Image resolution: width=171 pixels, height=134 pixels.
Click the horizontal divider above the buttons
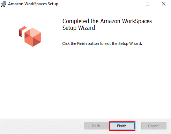85,118
